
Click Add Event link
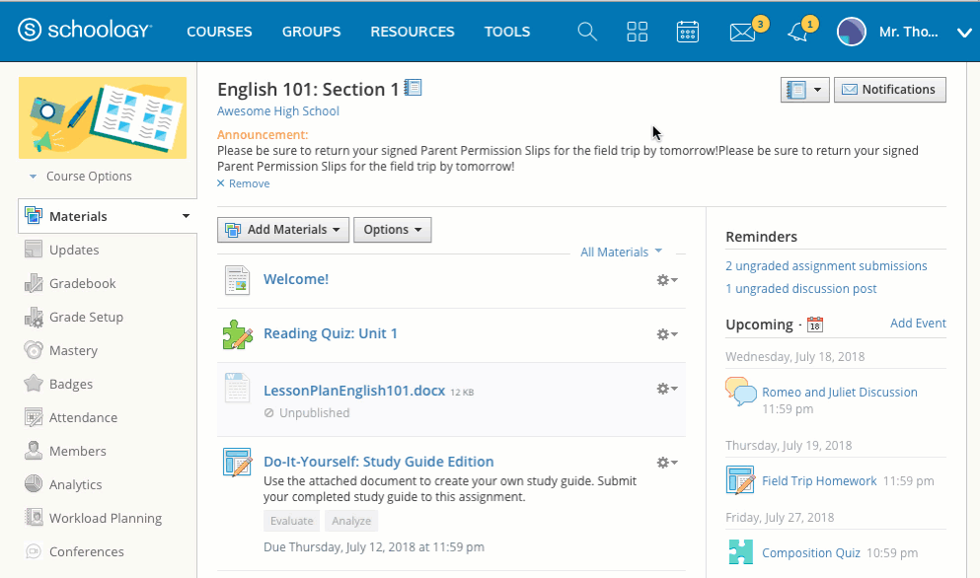(918, 324)
